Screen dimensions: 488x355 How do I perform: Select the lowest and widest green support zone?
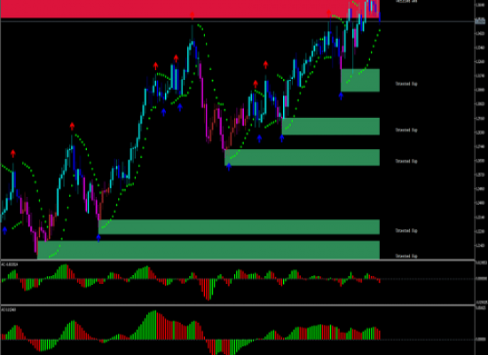[x=209, y=249]
